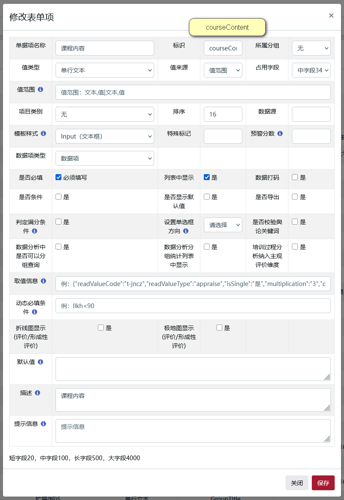Open 设置单选框方向 dropdown showing 请选择
344x500 pixels.
[223, 225]
